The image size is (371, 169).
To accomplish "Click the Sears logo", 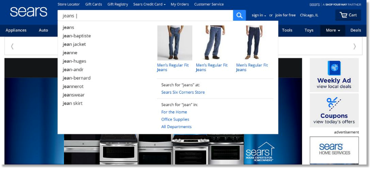I will tap(29, 12).
